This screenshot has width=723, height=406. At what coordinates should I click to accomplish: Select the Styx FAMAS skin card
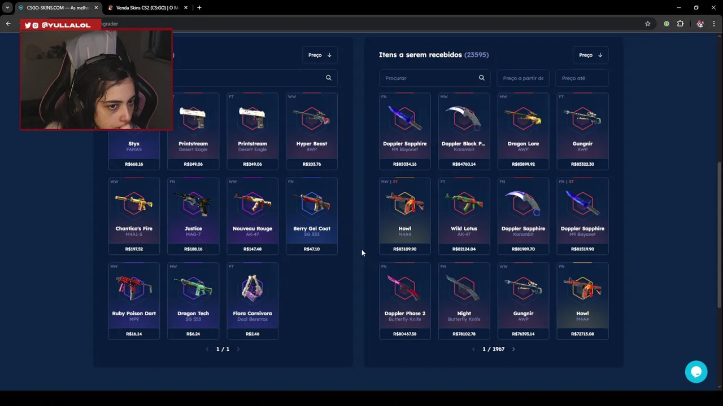[x=134, y=149]
